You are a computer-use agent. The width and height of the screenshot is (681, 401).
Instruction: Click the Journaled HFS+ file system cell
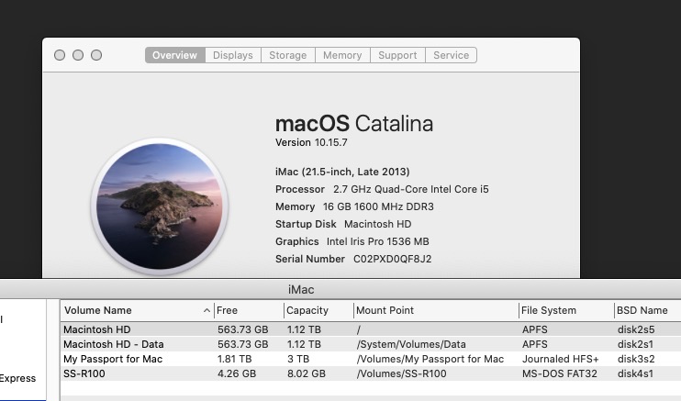coord(560,359)
